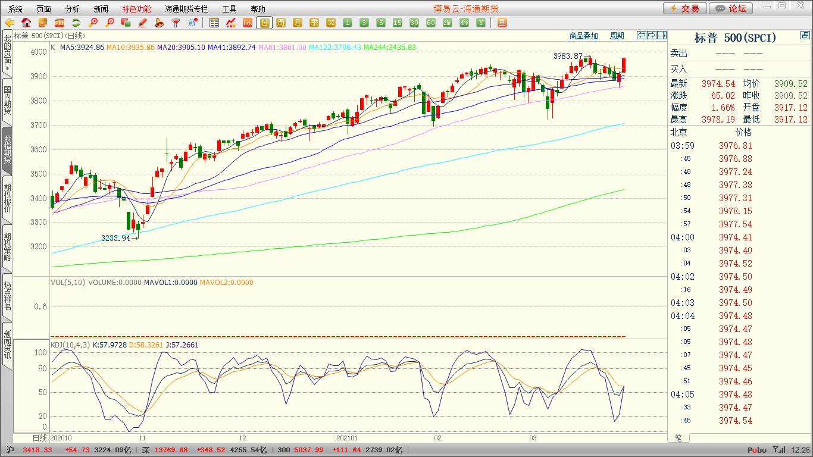Select the 1-minute period button
813x457 pixels.
click(348, 23)
